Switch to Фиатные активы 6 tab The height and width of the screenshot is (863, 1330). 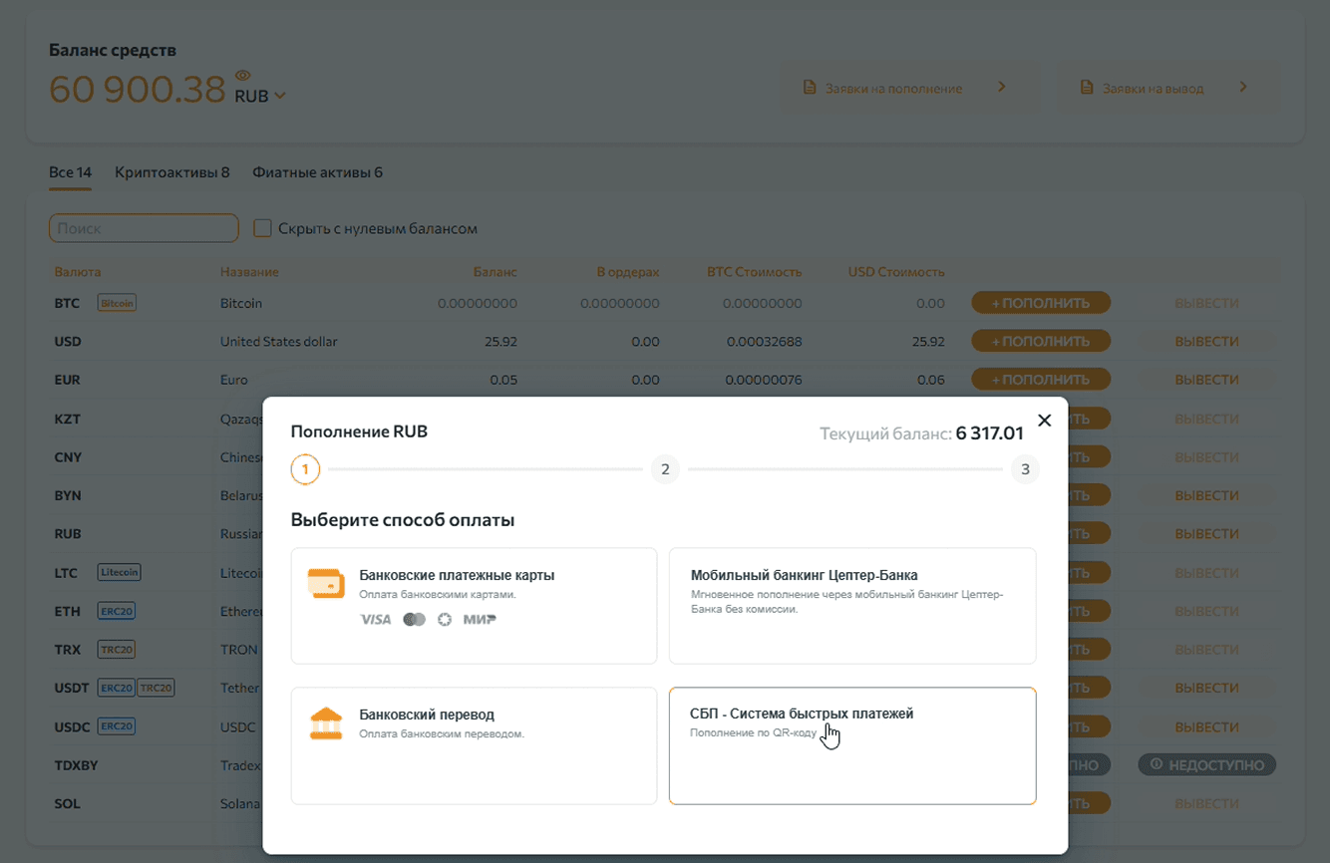pyautogui.click(x=317, y=172)
